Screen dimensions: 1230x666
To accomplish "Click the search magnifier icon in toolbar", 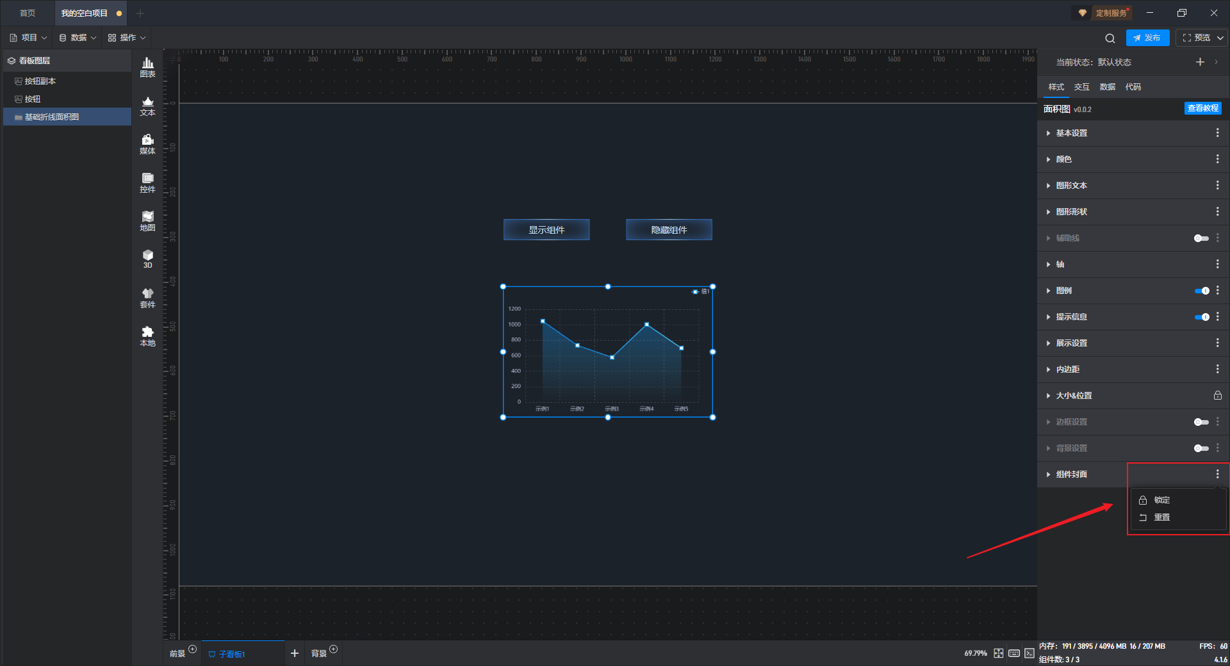I will click(1110, 38).
